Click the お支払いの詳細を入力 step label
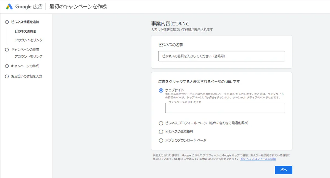 (26, 76)
